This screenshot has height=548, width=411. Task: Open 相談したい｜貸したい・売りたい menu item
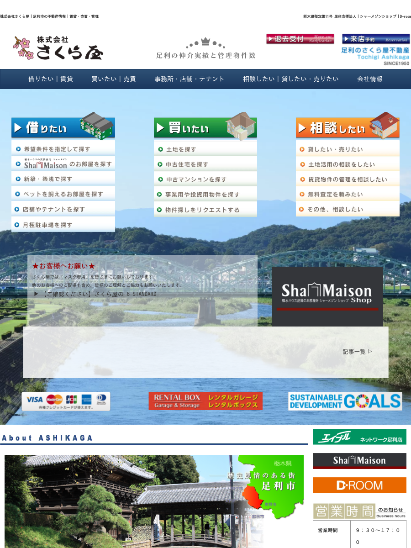pyautogui.click(x=291, y=79)
